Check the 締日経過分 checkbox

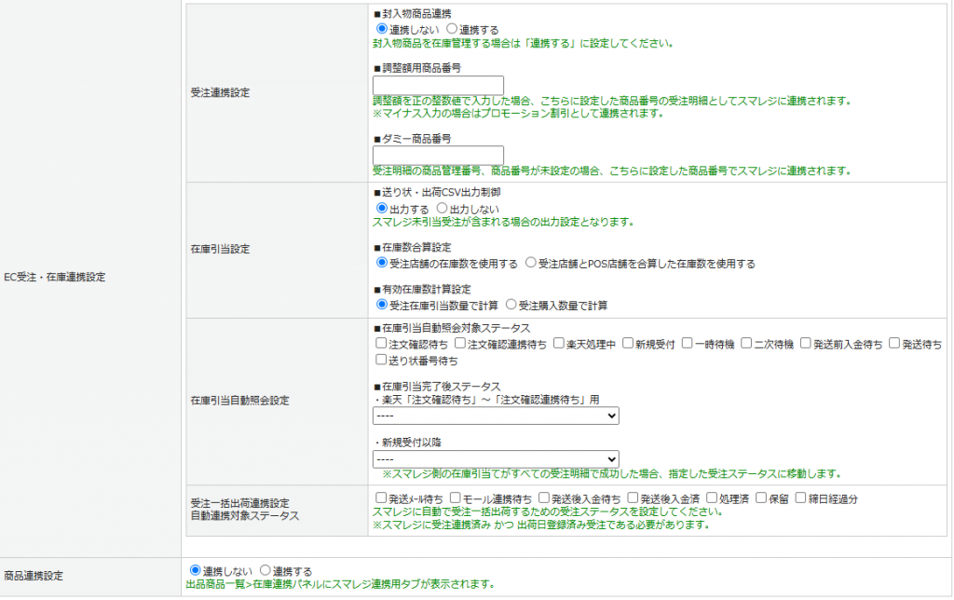(800, 498)
